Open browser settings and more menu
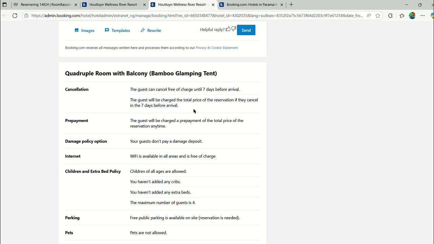 click(422, 16)
